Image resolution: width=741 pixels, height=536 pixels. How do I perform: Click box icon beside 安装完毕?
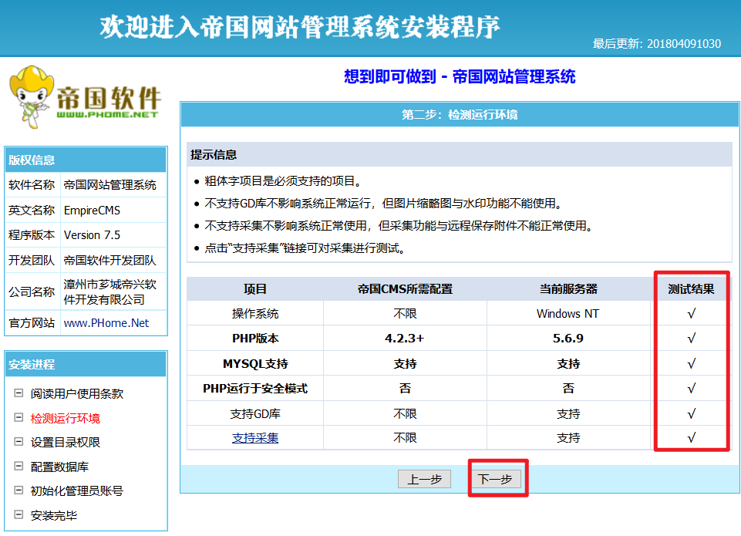point(19,515)
